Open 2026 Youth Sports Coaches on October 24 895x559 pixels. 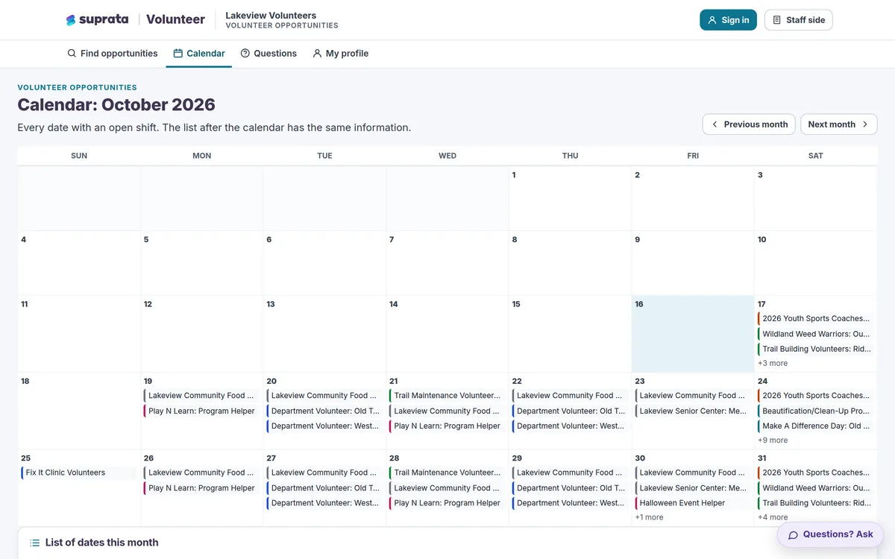click(x=816, y=396)
